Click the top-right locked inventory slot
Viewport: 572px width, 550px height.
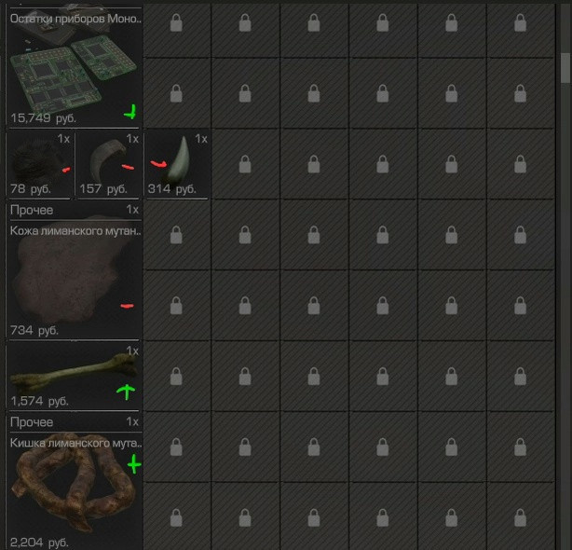(520, 23)
